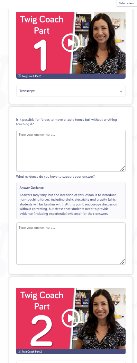137x363 pixels.
Task: Click the large numeral 1 on the first thumbnail
Action: point(42,55)
